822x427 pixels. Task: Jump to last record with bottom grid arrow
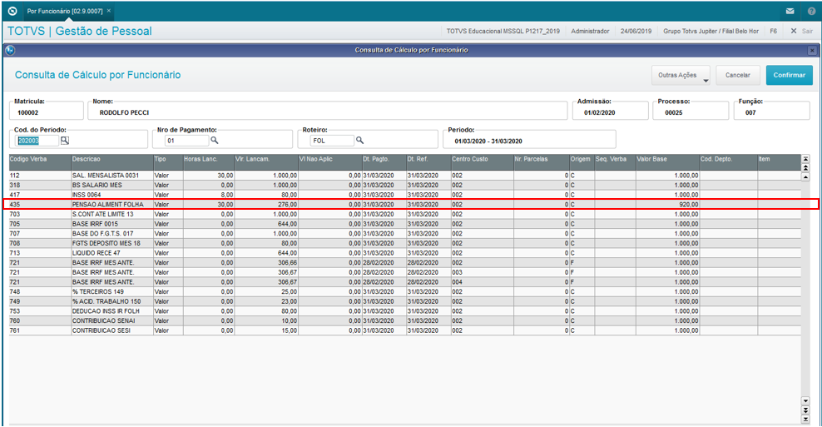805,420
